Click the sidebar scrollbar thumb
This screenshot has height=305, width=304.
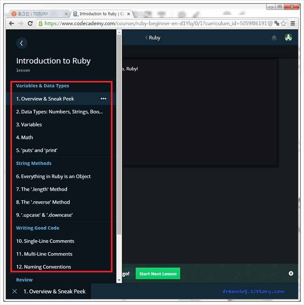pos(119,135)
